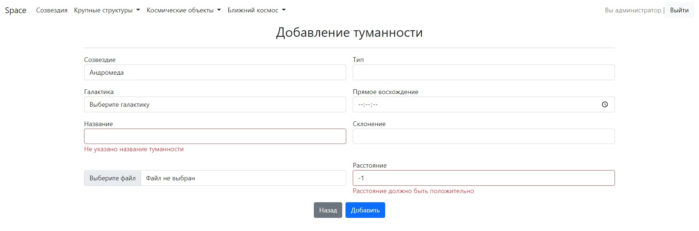This screenshot has height=231, width=699.
Task: Click the error text Не указано название туманности
Action: pyautogui.click(x=134, y=149)
